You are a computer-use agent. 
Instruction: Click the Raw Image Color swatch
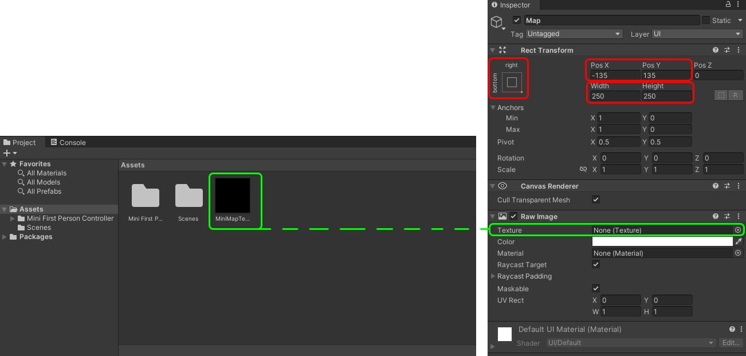point(662,242)
